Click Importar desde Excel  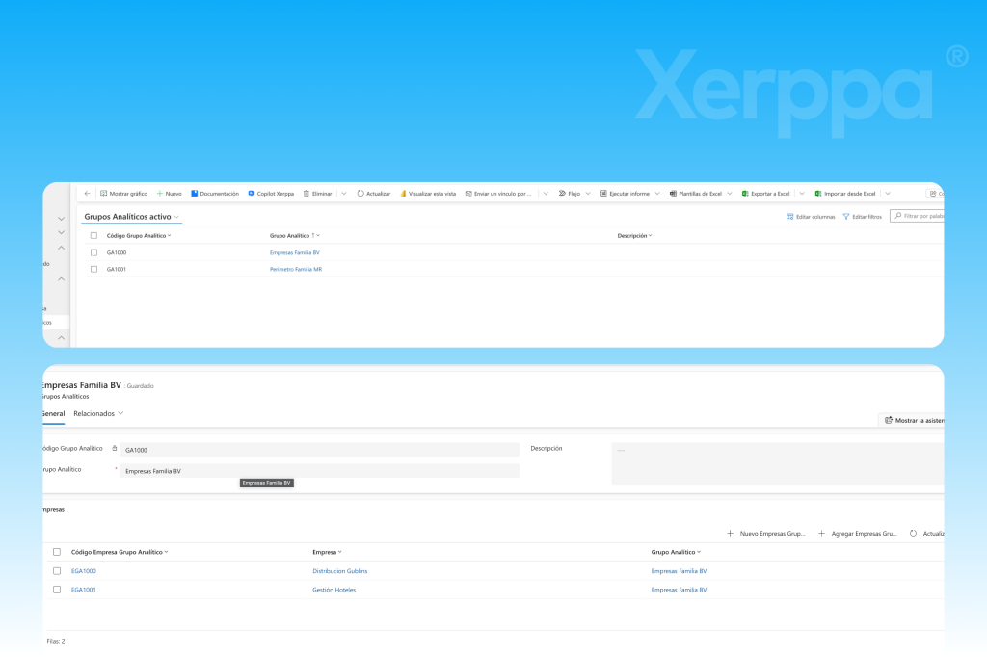coord(844,193)
